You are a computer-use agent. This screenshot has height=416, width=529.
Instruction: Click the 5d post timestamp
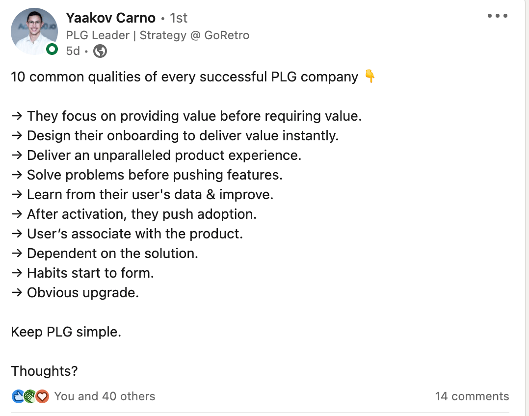73,51
